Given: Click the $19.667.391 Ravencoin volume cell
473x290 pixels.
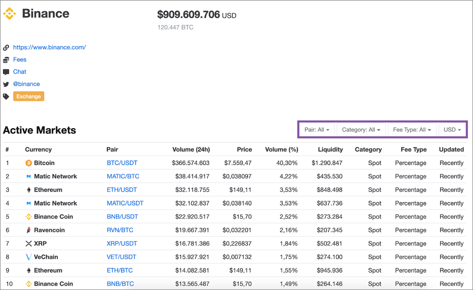Looking at the screenshot, I should tap(192, 230).
